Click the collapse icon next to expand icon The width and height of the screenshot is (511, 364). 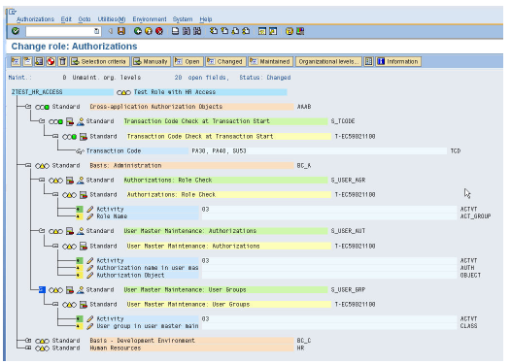point(28,61)
